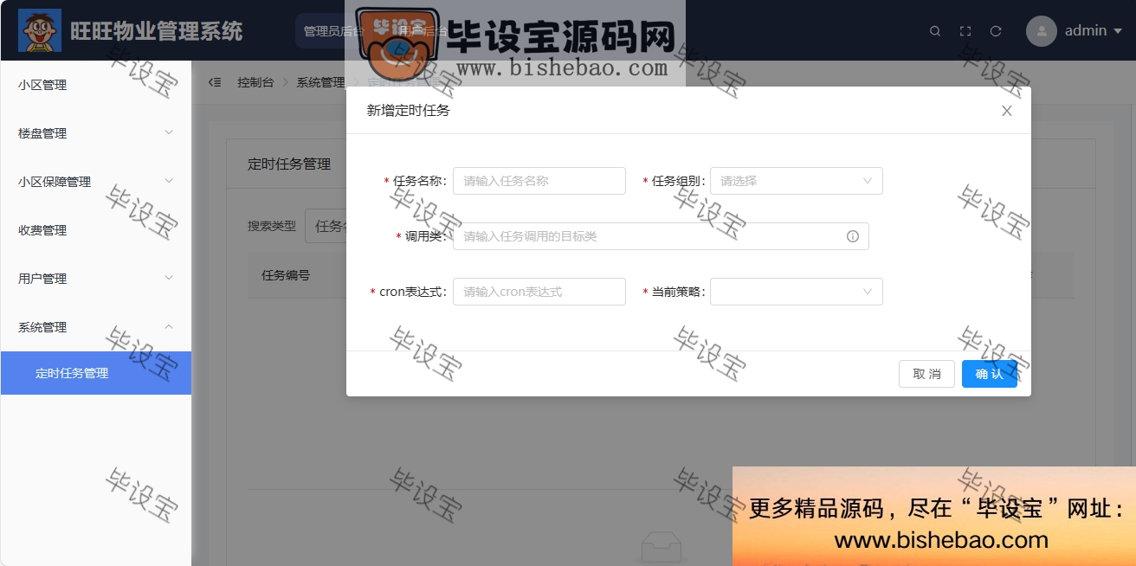This screenshot has height=566, width=1136.
Task: Open the admin account dropdown
Action: (1094, 31)
